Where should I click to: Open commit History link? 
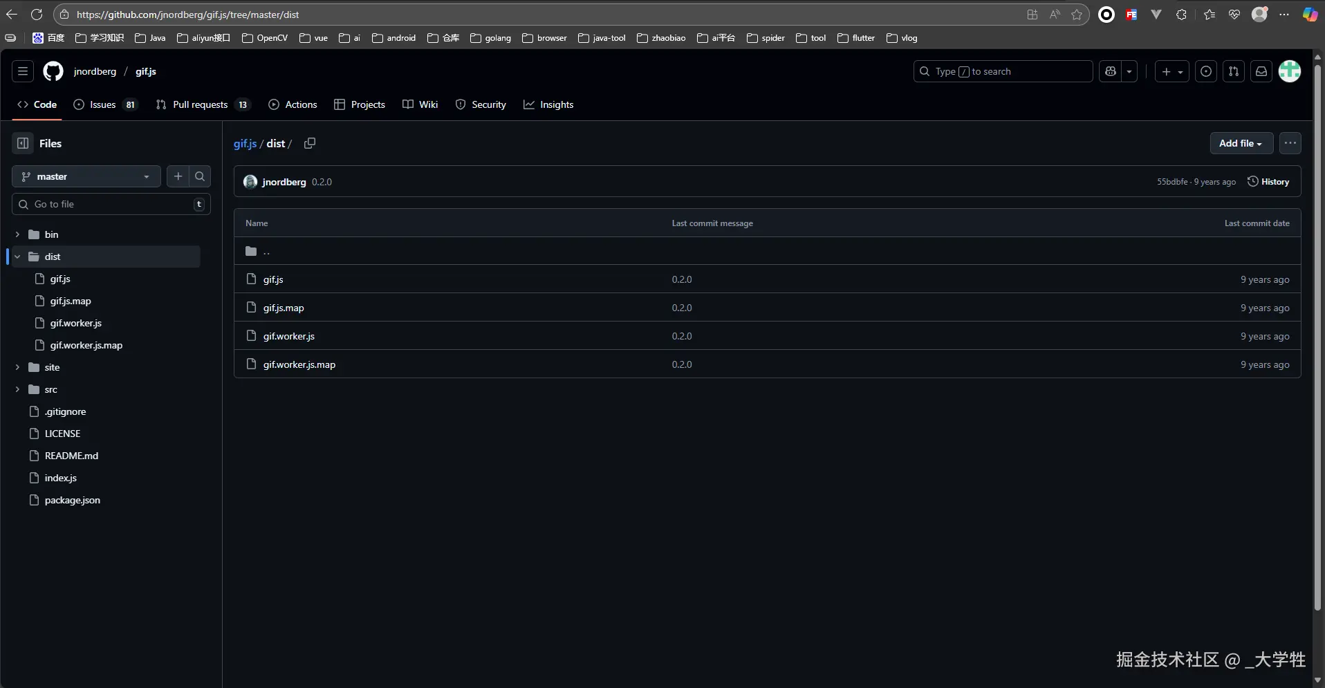[1268, 182]
